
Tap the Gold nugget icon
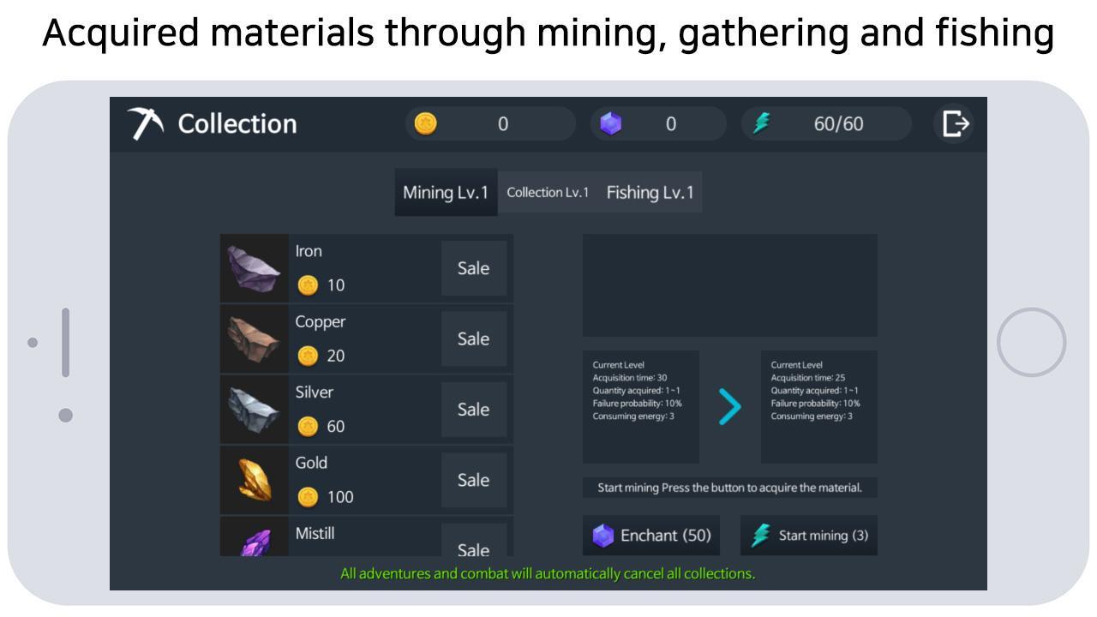(254, 480)
